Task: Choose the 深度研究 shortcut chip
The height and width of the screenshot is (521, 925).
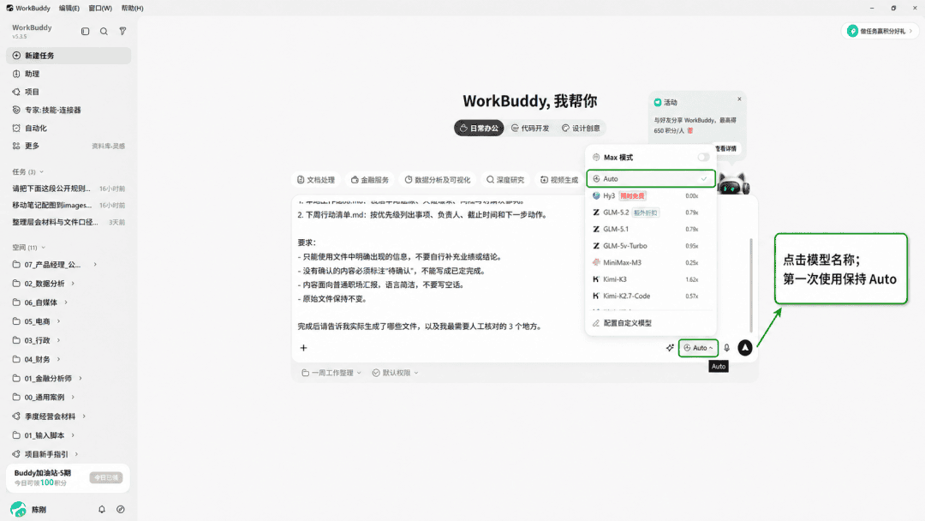Action: coord(505,180)
